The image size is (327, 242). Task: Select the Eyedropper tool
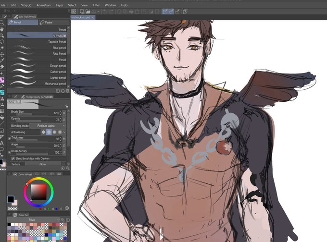point(2,60)
